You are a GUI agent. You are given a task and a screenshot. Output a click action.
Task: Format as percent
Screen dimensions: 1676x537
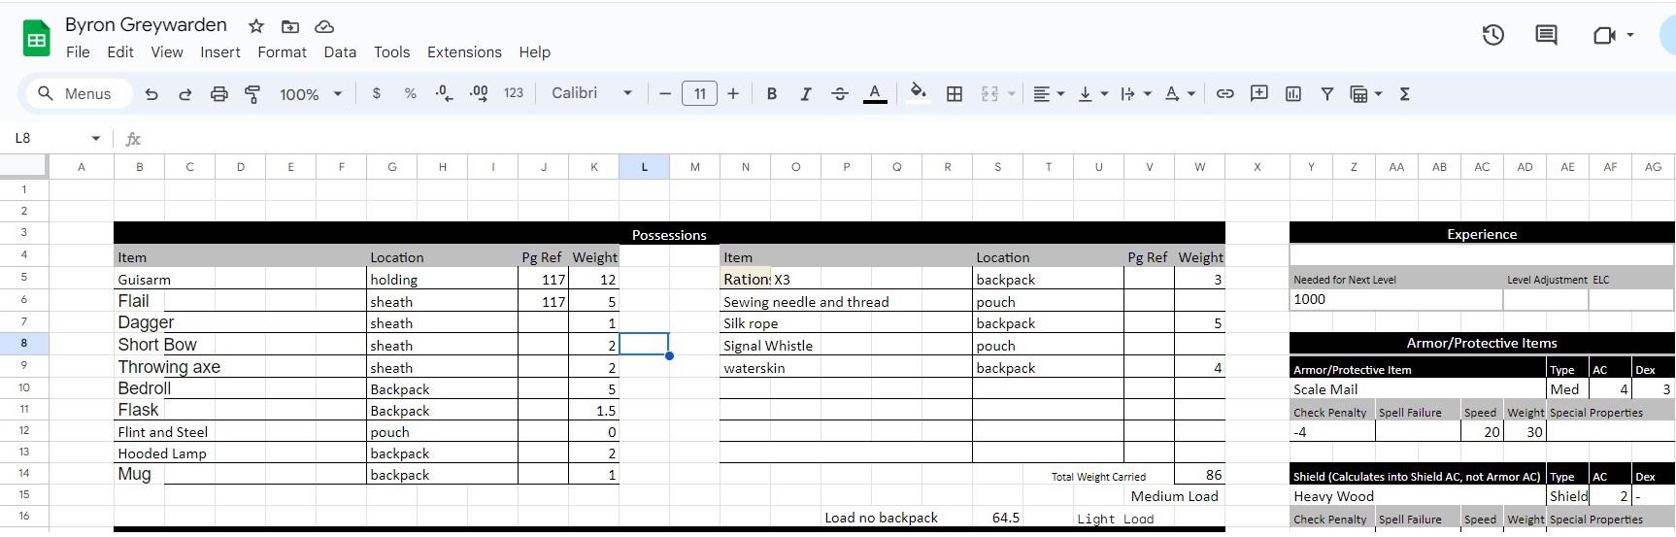coord(411,93)
